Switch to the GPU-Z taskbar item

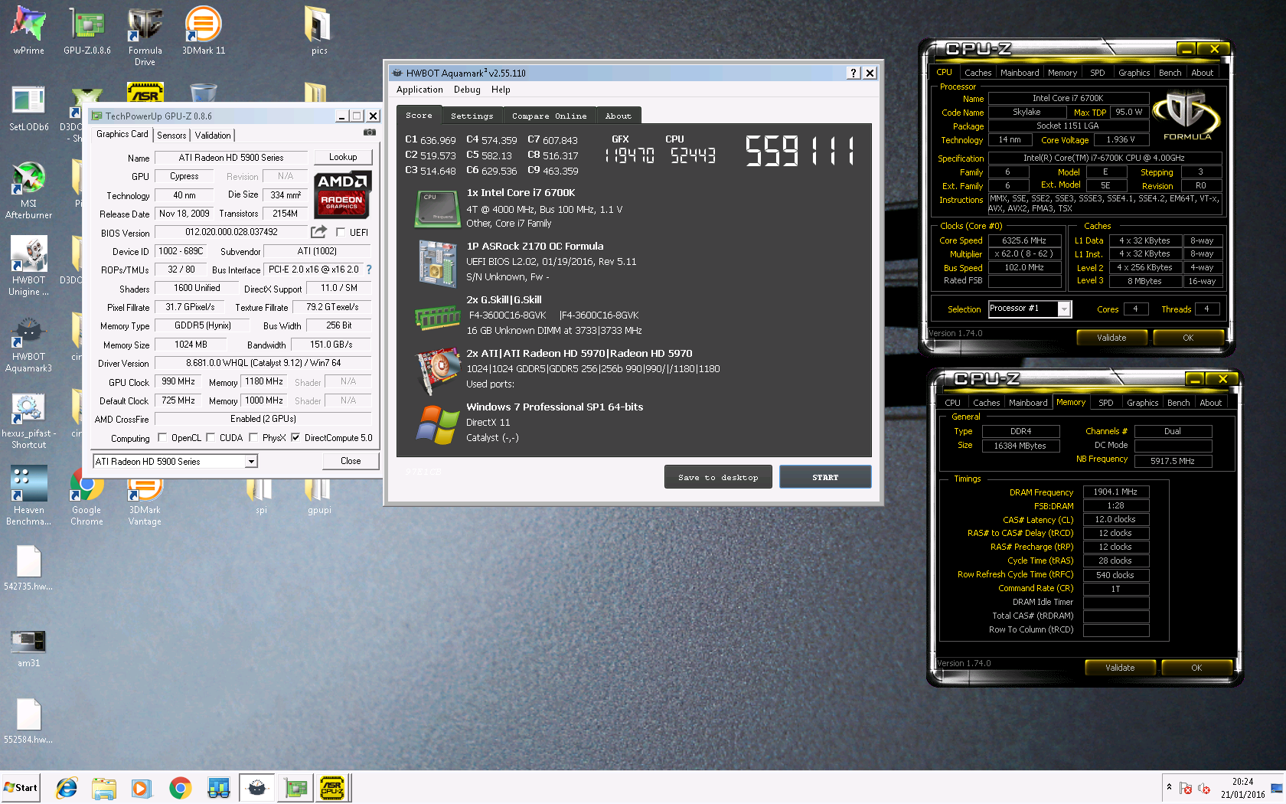click(x=295, y=787)
